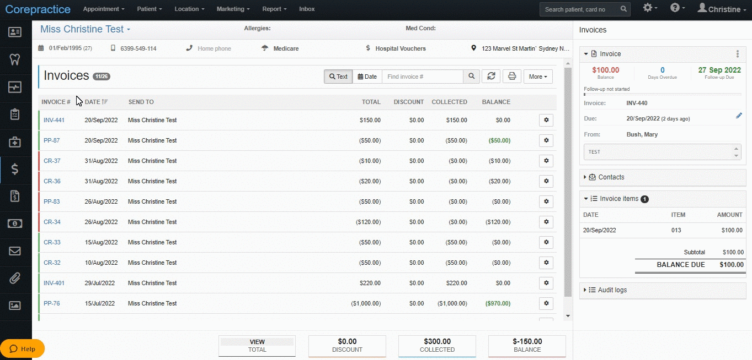Viewport: 752px width, 360px height.
Task: Click the INVOICE # column header
Action: (56, 102)
